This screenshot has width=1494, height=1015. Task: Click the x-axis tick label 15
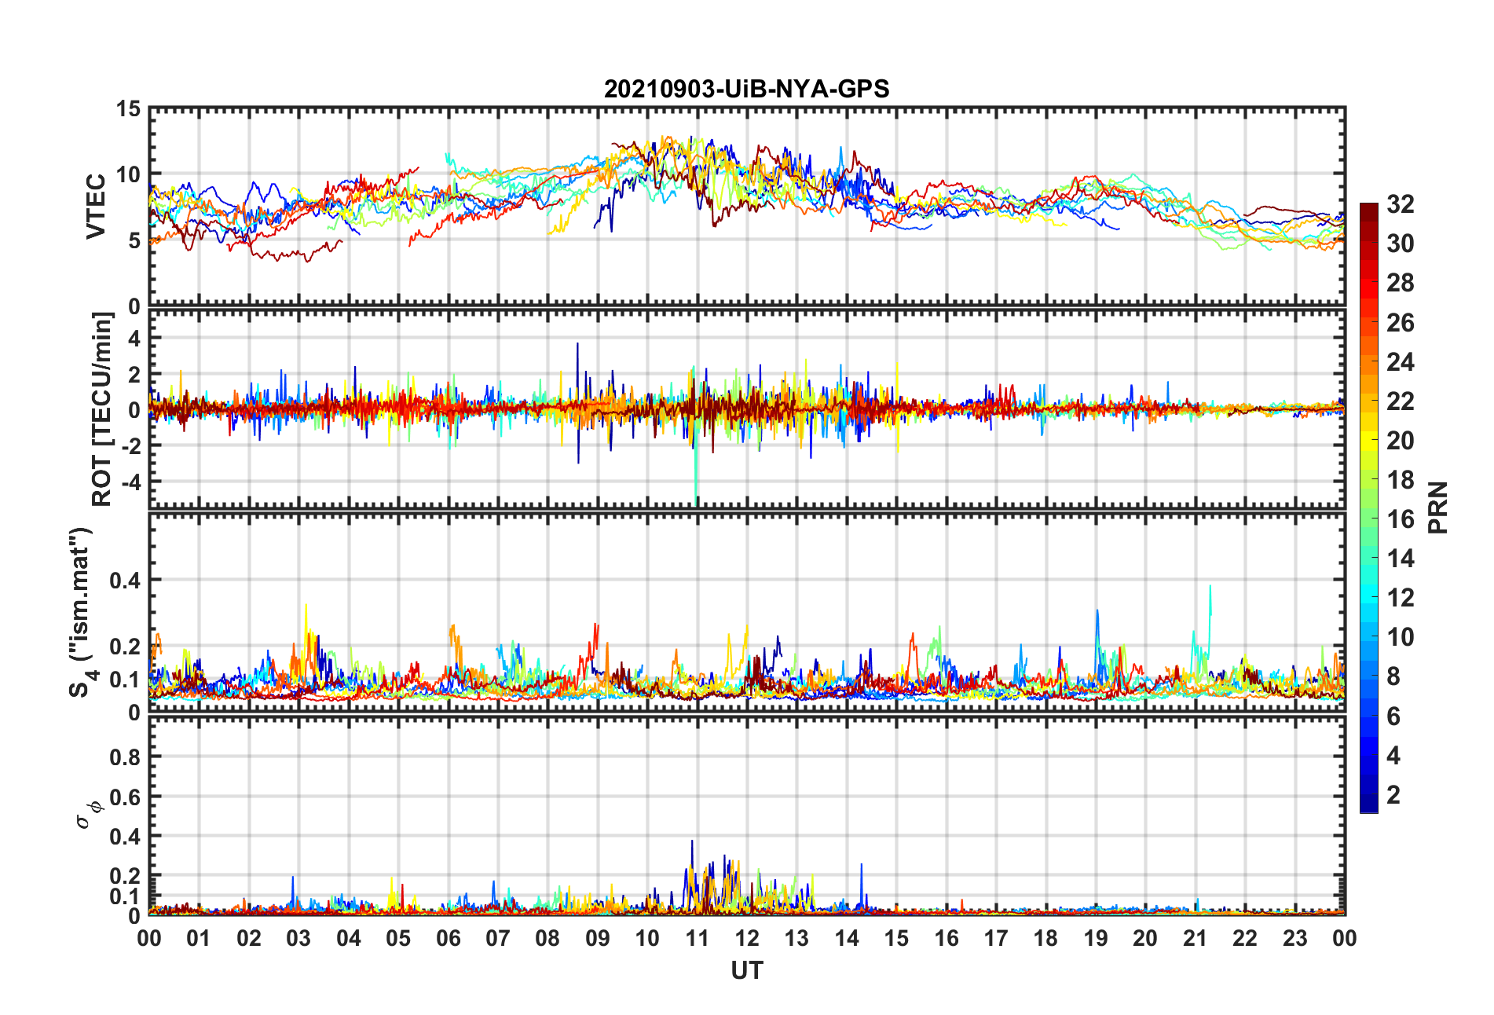click(896, 938)
